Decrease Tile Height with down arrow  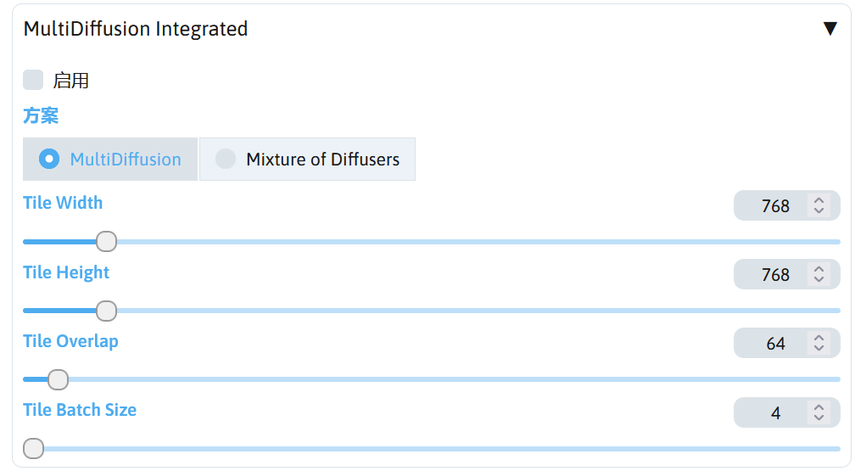point(819,279)
